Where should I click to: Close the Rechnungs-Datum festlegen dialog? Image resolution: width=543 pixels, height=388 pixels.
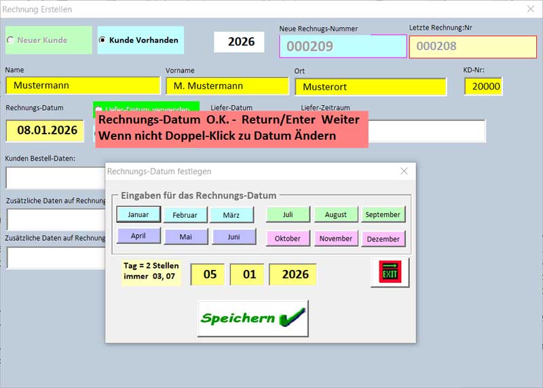point(405,172)
